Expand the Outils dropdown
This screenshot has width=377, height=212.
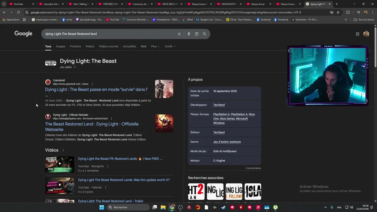(170, 46)
